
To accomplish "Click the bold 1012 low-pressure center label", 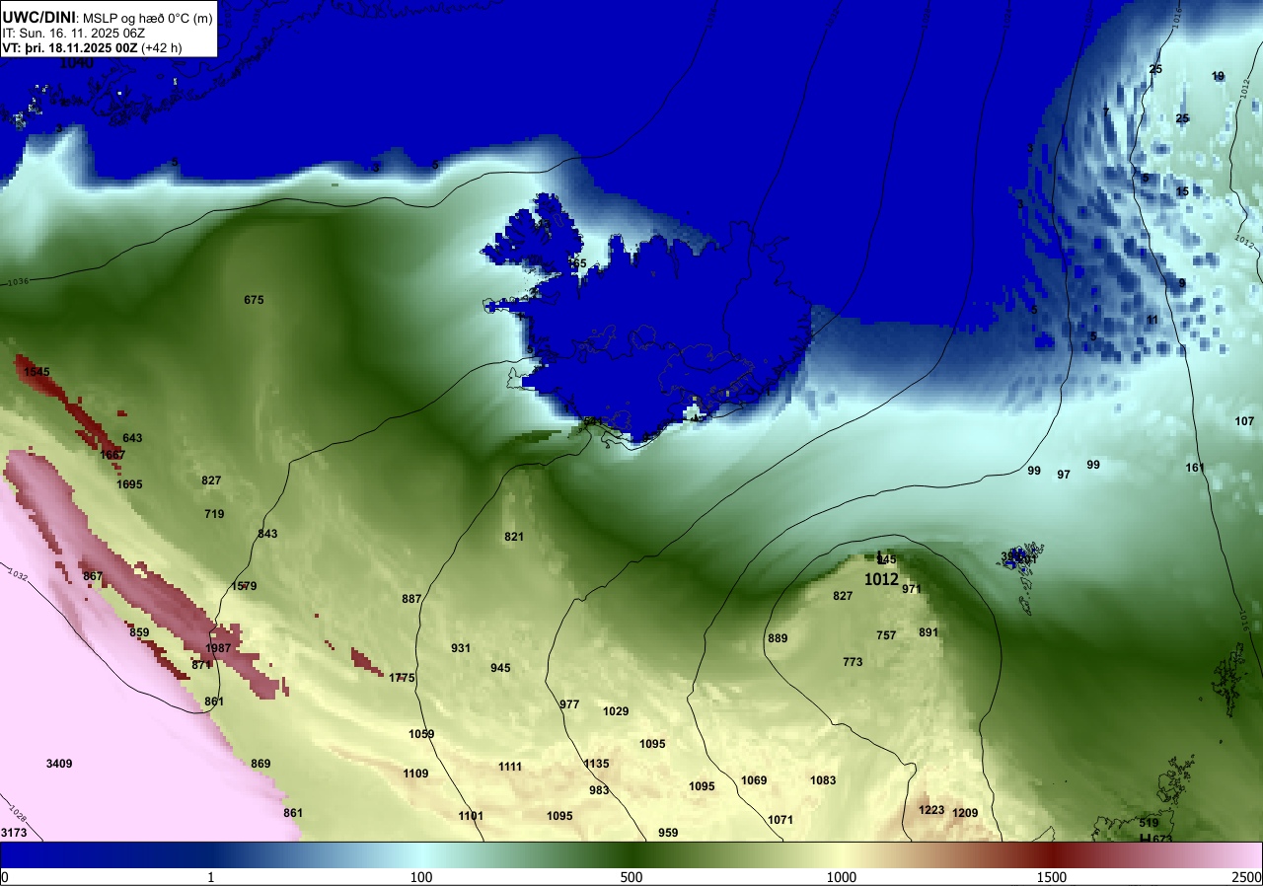I will click(x=881, y=580).
